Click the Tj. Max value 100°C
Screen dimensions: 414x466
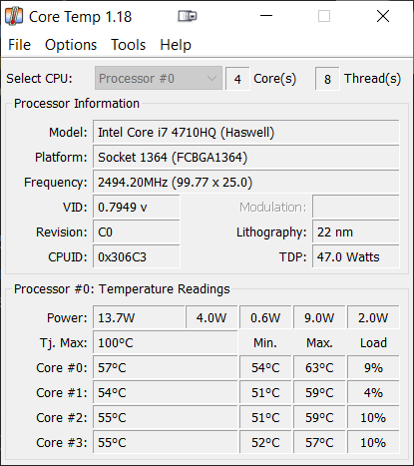click(x=166, y=342)
